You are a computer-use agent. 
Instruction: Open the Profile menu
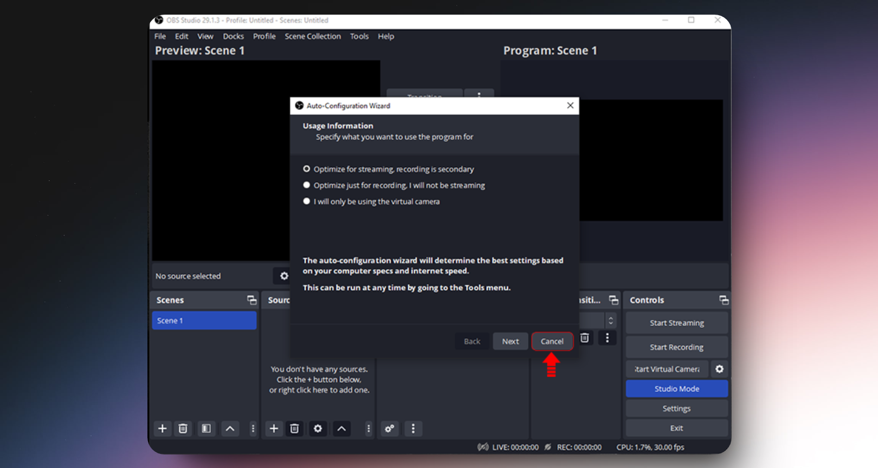[x=264, y=36]
